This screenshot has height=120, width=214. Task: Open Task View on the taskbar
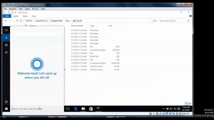(x=68, y=109)
